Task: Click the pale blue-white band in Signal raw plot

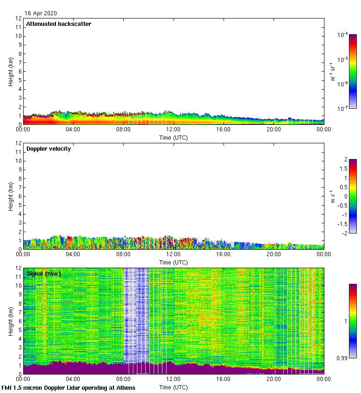Action: click(136, 314)
